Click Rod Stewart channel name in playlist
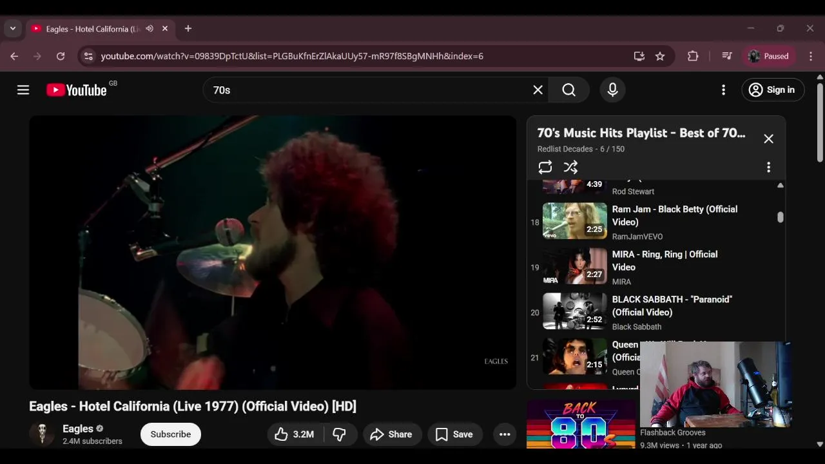Image resolution: width=825 pixels, height=464 pixels. pyautogui.click(x=633, y=191)
